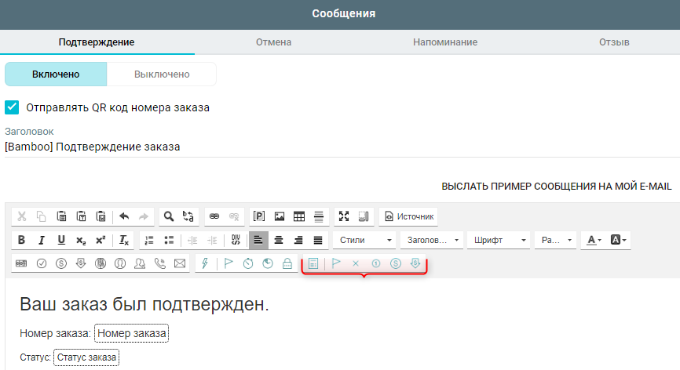Increase indent icon

click(x=213, y=240)
